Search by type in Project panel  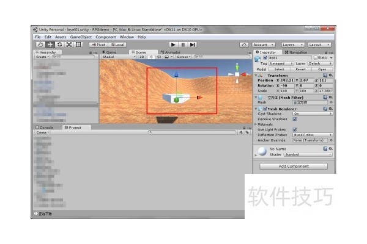241,132
